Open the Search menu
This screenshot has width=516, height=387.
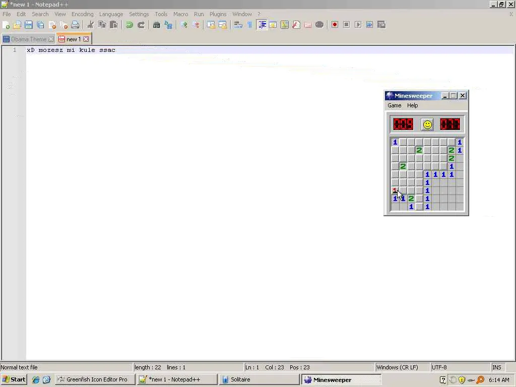tap(40, 14)
